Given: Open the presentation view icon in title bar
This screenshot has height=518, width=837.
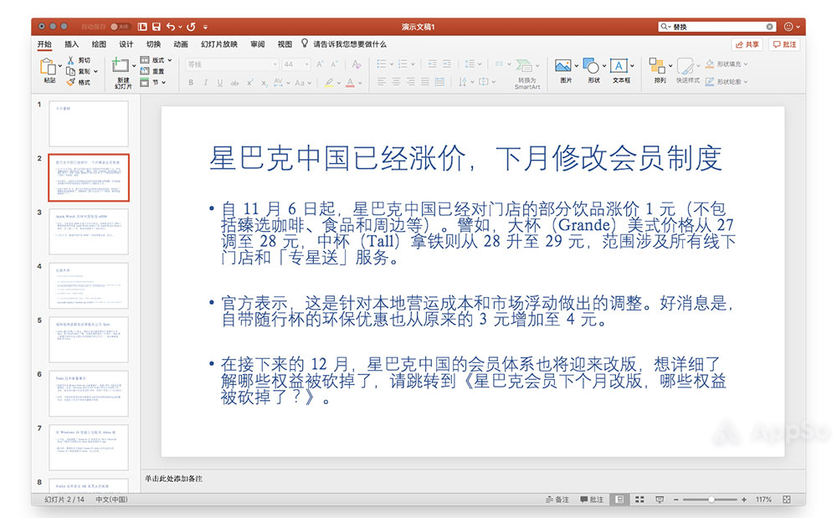Looking at the screenshot, I should [x=142, y=27].
